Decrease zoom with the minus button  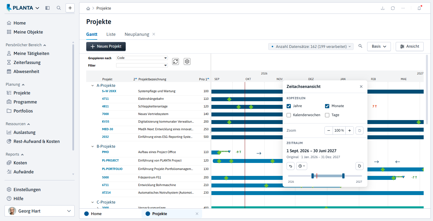[329, 131]
